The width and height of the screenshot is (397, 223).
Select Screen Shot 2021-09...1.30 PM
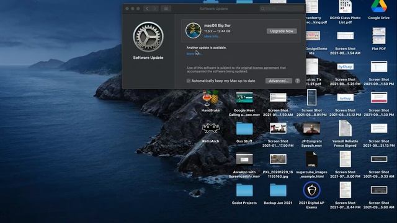pos(379,98)
